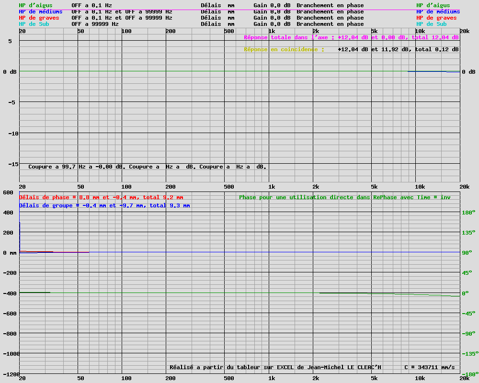Click the 180° label on right phase axis
The width and height of the screenshot is (479, 383).
click(468, 213)
